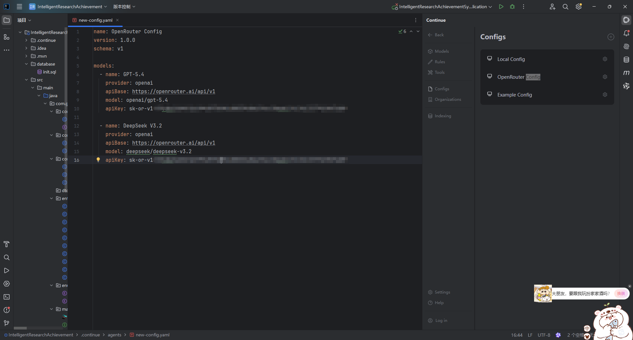Open the Notifications bell icon
Viewport: 633px width, 340px height.
point(626,33)
